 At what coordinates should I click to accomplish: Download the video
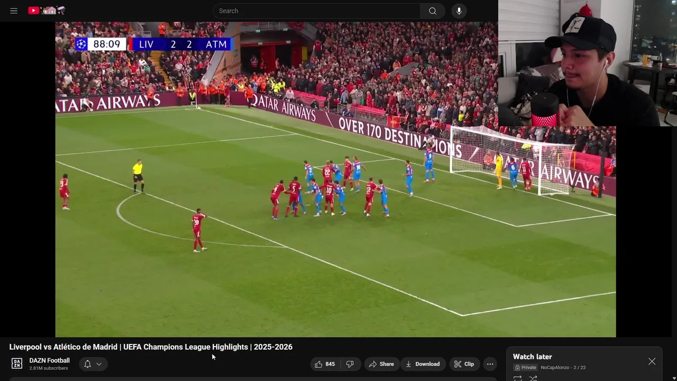[x=423, y=364]
